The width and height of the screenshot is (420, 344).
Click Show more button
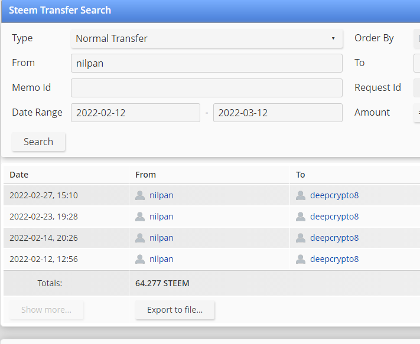(46, 310)
